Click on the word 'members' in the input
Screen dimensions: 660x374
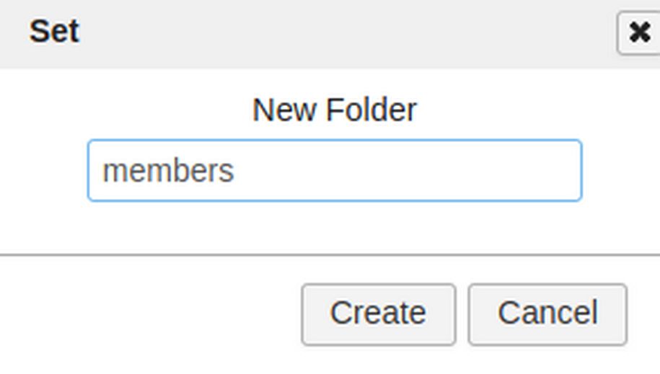(168, 172)
